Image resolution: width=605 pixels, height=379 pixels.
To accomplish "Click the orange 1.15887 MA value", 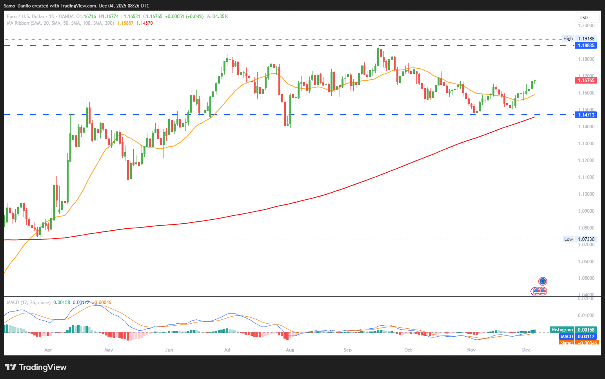I will [125, 23].
